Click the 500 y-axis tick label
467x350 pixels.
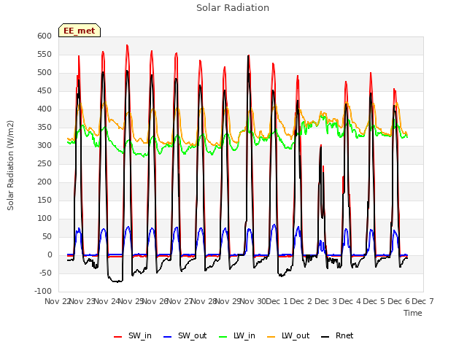click(45, 73)
